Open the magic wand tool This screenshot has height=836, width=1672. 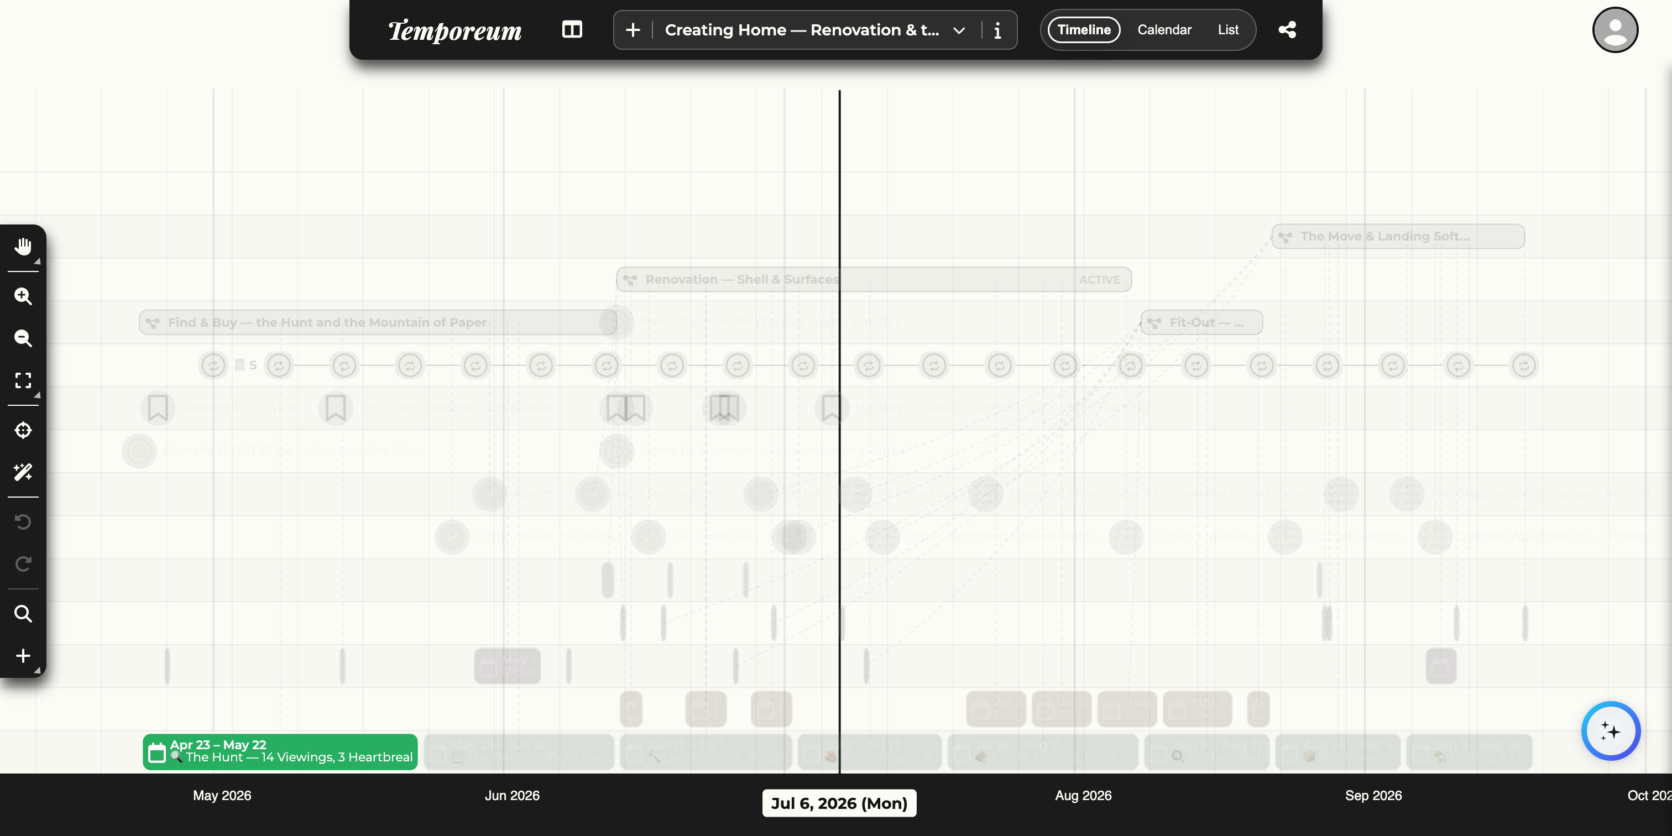[23, 472]
